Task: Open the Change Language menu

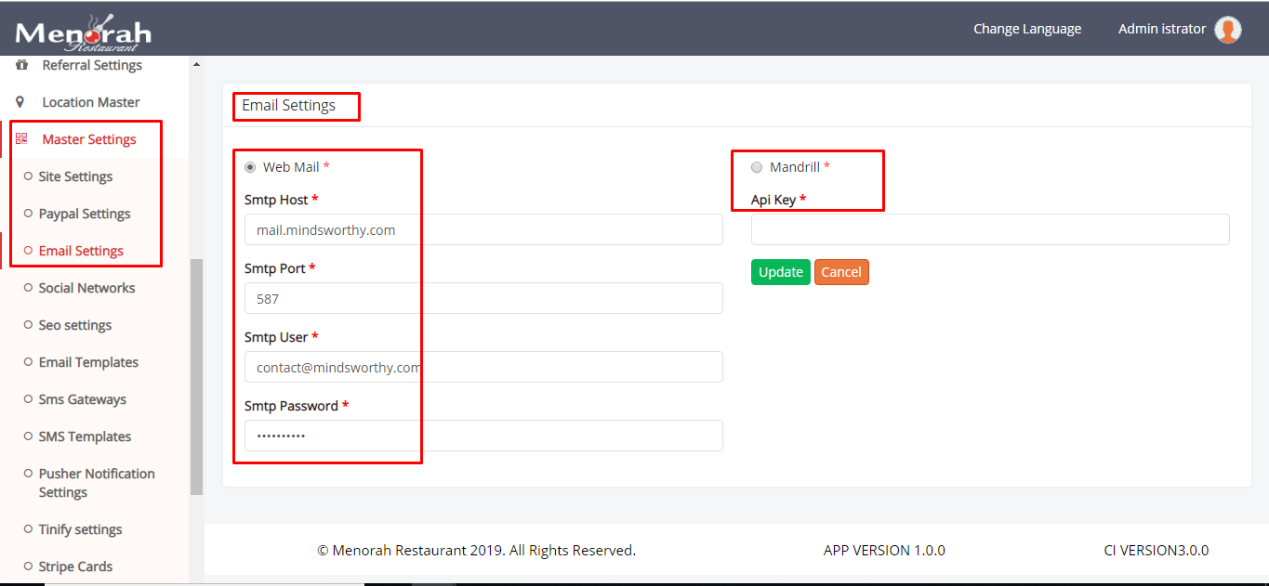Action: coord(1026,29)
